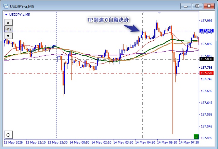218x149 pixels.
Task: Select the blue 157.950 price level label
Action: [207, 30]
